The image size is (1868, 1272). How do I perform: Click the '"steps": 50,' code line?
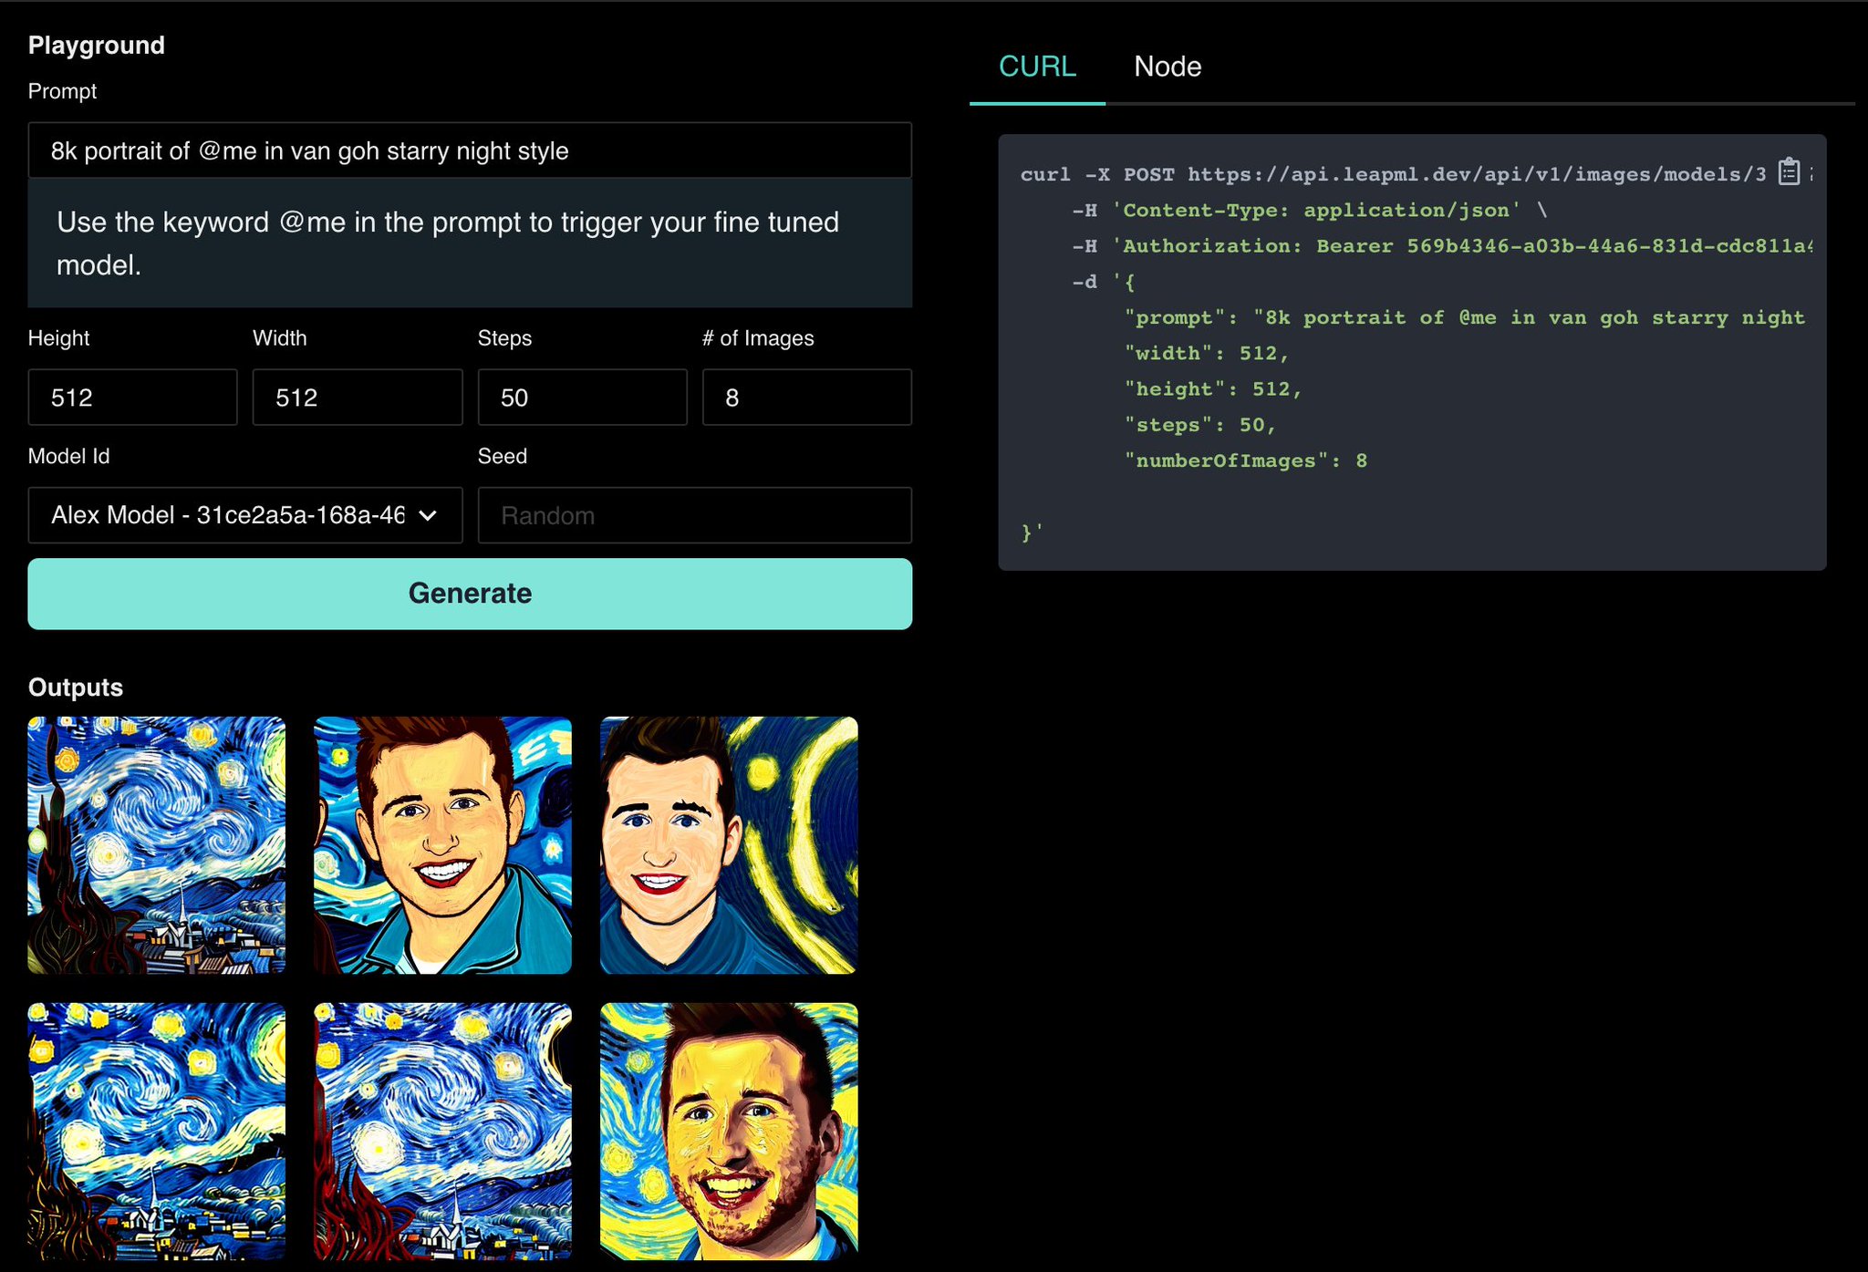coord(1199,425)
